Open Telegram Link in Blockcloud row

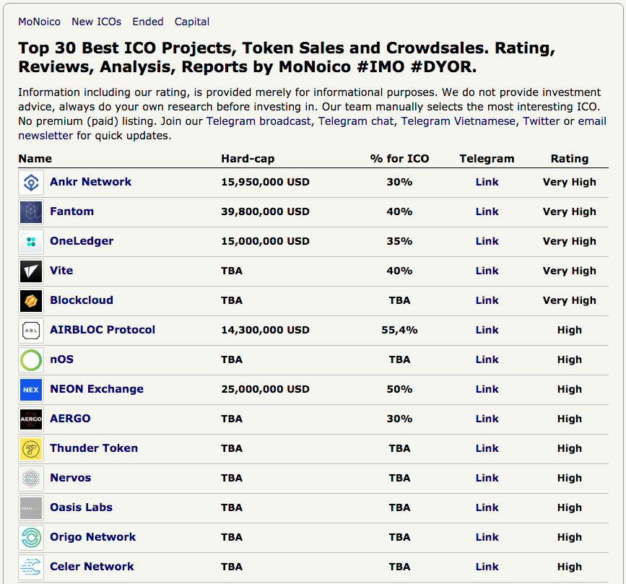pos(487,300)
